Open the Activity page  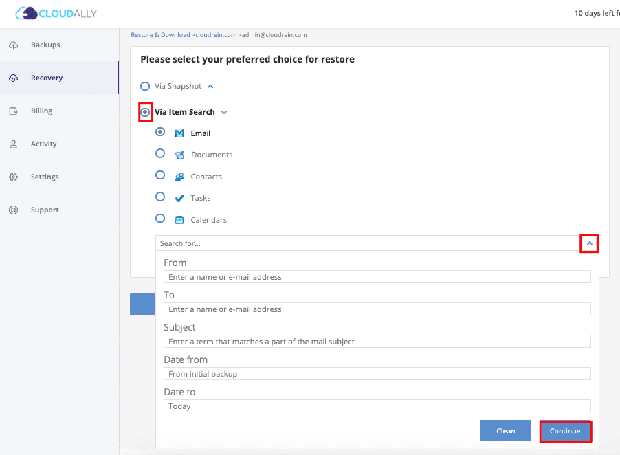(59, 144)
